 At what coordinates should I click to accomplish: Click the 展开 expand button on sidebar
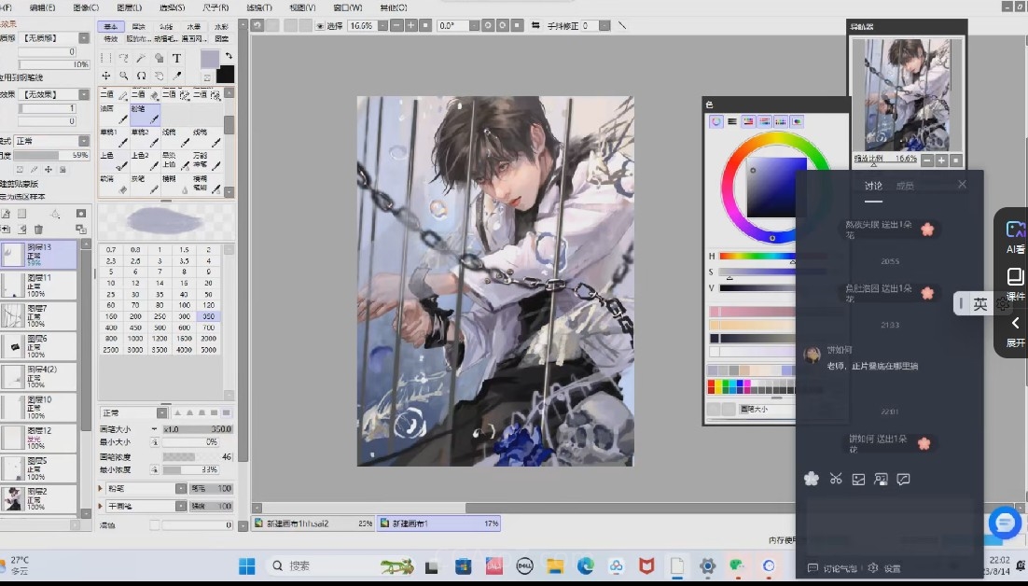point(1015,330)
